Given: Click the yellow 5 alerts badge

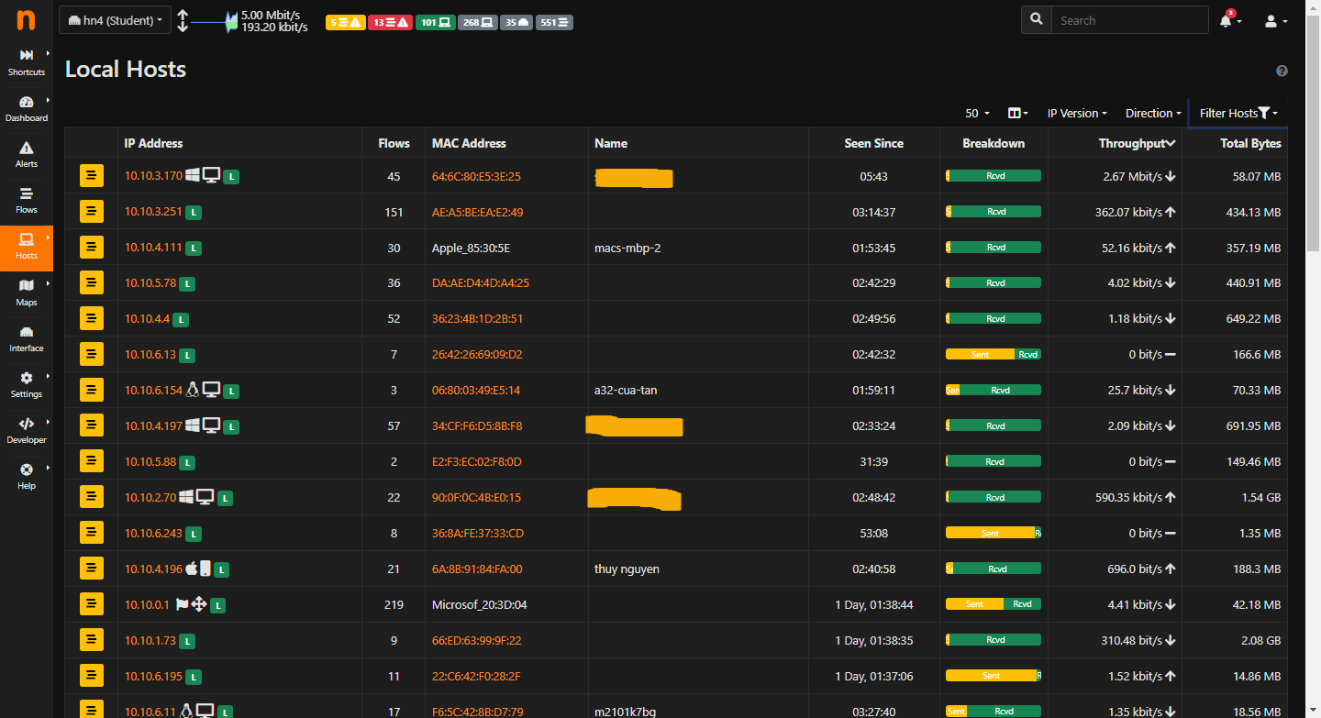Looking at the screenshot, I should click(345, 22).
